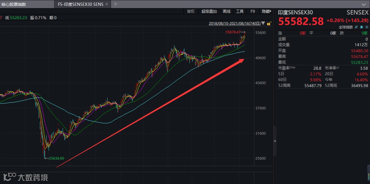This screenshot has height=184, width=370.
Task: Click the 开盘 value 55480.30
Action: [359, 51]
